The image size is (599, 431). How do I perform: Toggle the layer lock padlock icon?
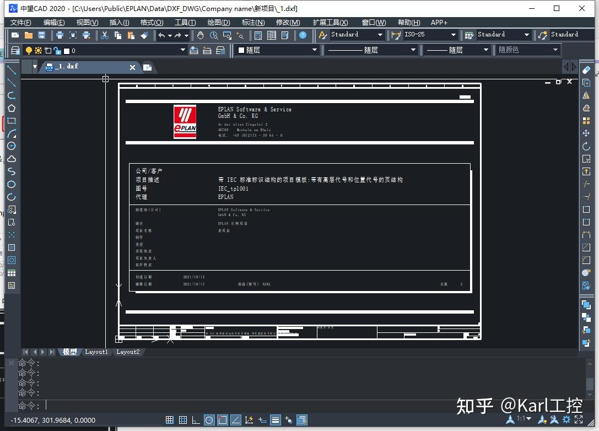(x=57, y=49)
